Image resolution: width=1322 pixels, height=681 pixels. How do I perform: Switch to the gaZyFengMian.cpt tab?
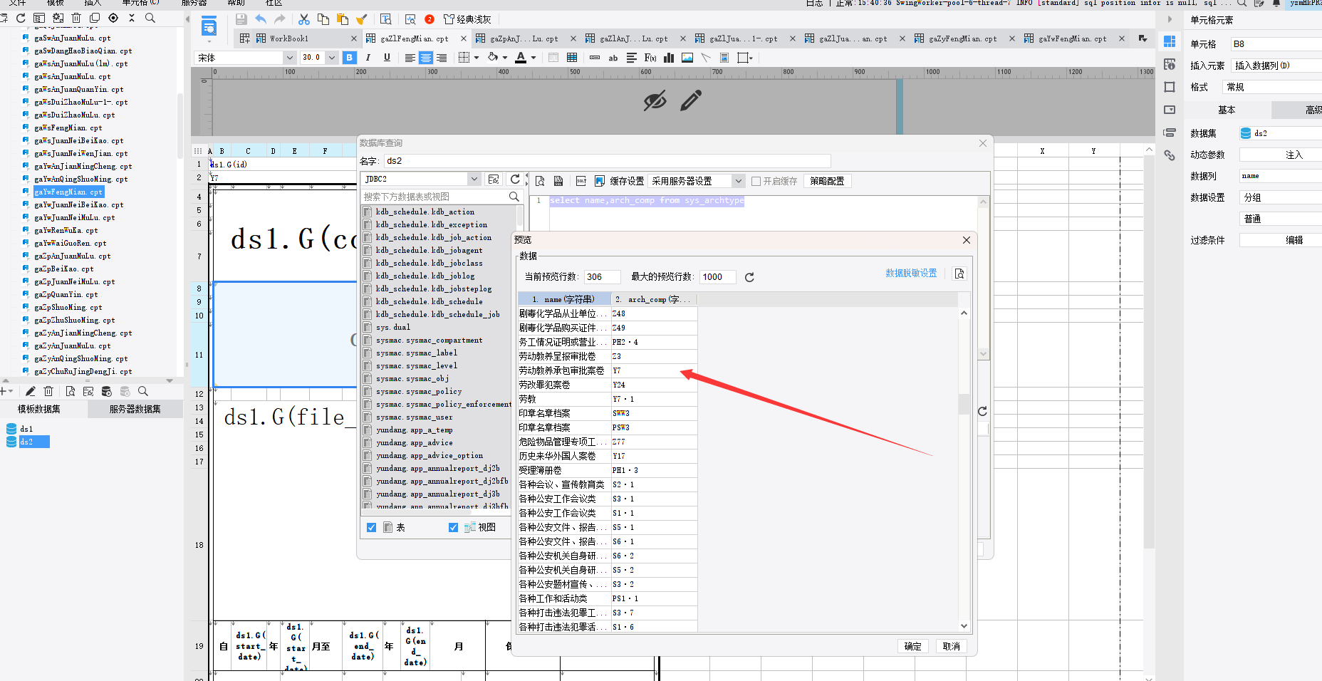click(x=962, y=38)
